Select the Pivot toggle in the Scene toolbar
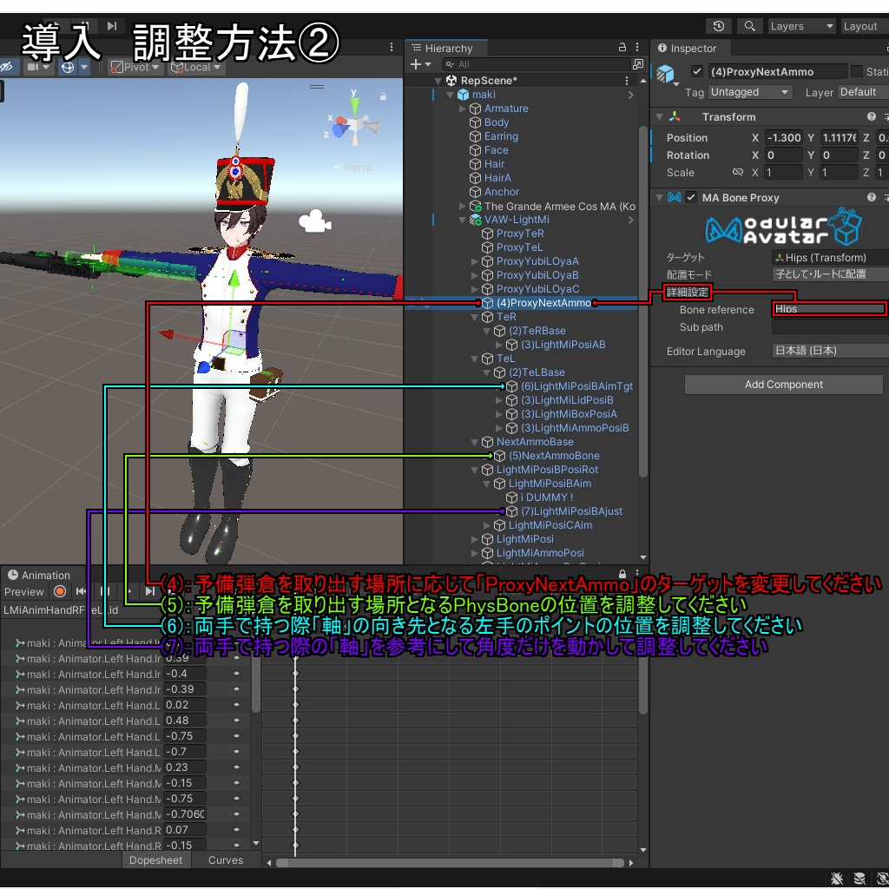This screenshot has height=889, width=889. click(x=134, y=67)
